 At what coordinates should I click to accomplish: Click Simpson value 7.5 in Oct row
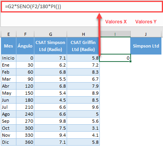pyautogui.click(x=50, y=128)
